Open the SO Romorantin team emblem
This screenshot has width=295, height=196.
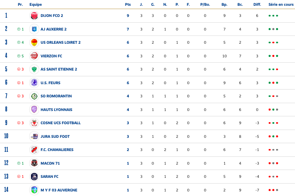34,96
